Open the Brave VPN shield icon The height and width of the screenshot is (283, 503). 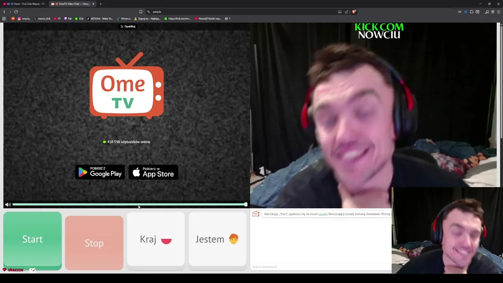[x=493, y=12]
